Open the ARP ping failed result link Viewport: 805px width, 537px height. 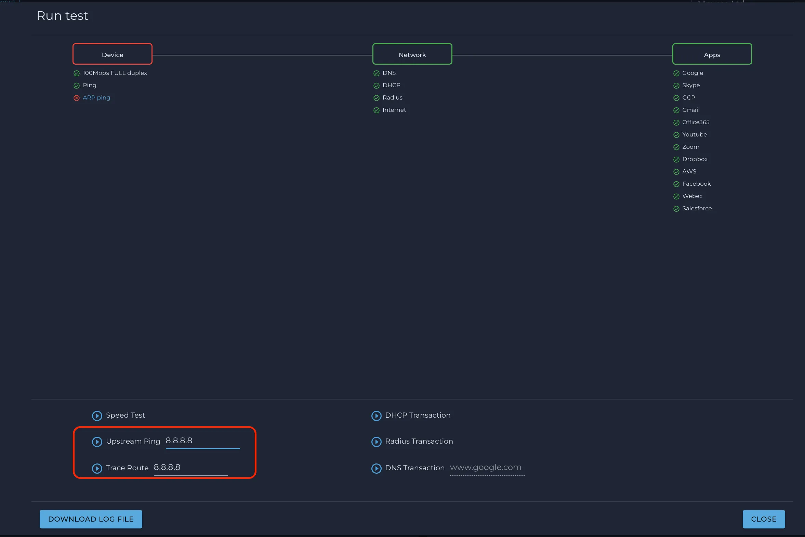[x=96, y=97]
